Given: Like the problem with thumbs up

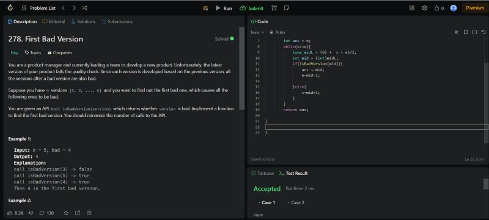Looking at the screenshot, I should (10, 213).
